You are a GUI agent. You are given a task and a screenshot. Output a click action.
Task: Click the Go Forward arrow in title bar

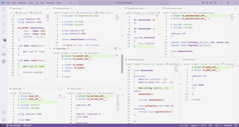click(x=75, y=3)
